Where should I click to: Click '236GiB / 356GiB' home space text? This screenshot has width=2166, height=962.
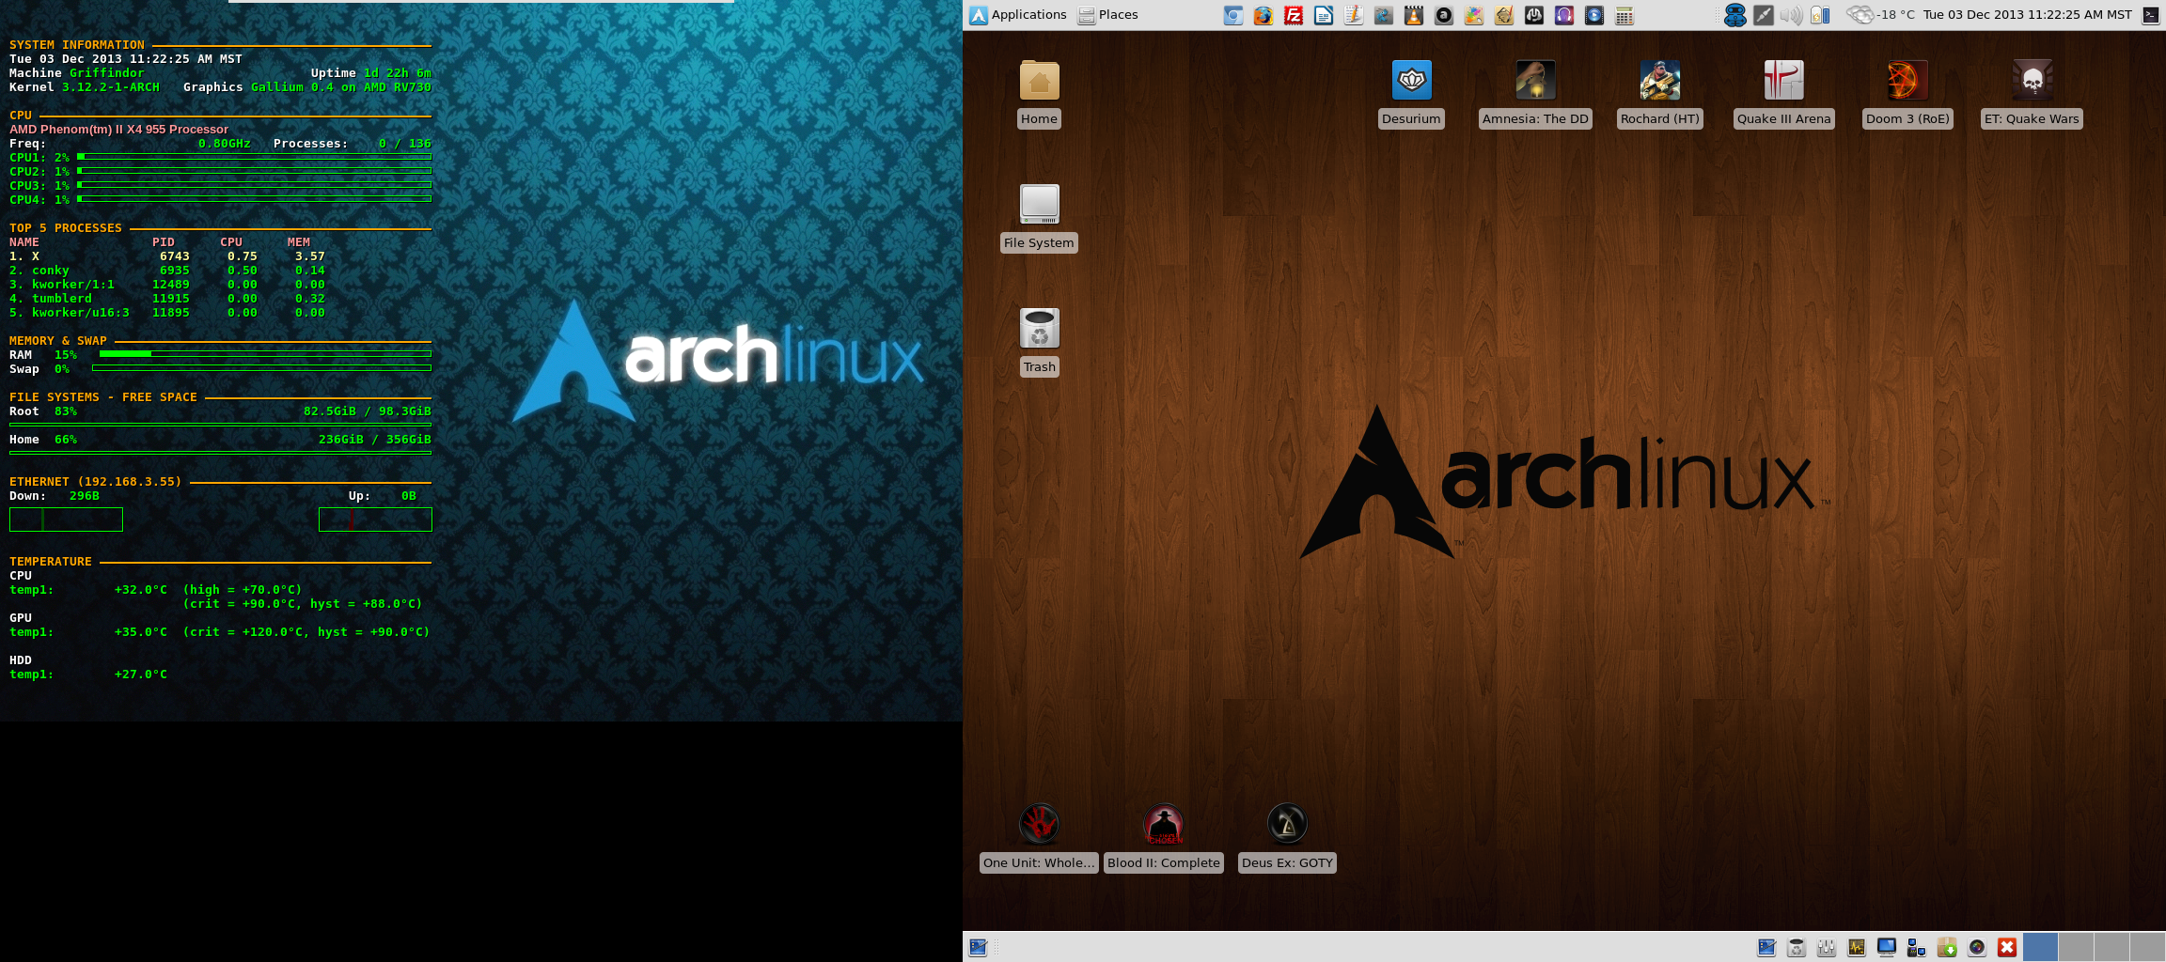tap(375, 440)
